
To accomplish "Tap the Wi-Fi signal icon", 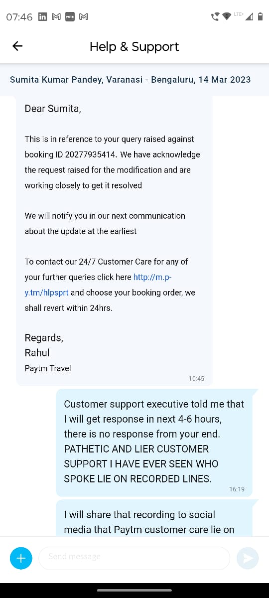I will [227, 16].
